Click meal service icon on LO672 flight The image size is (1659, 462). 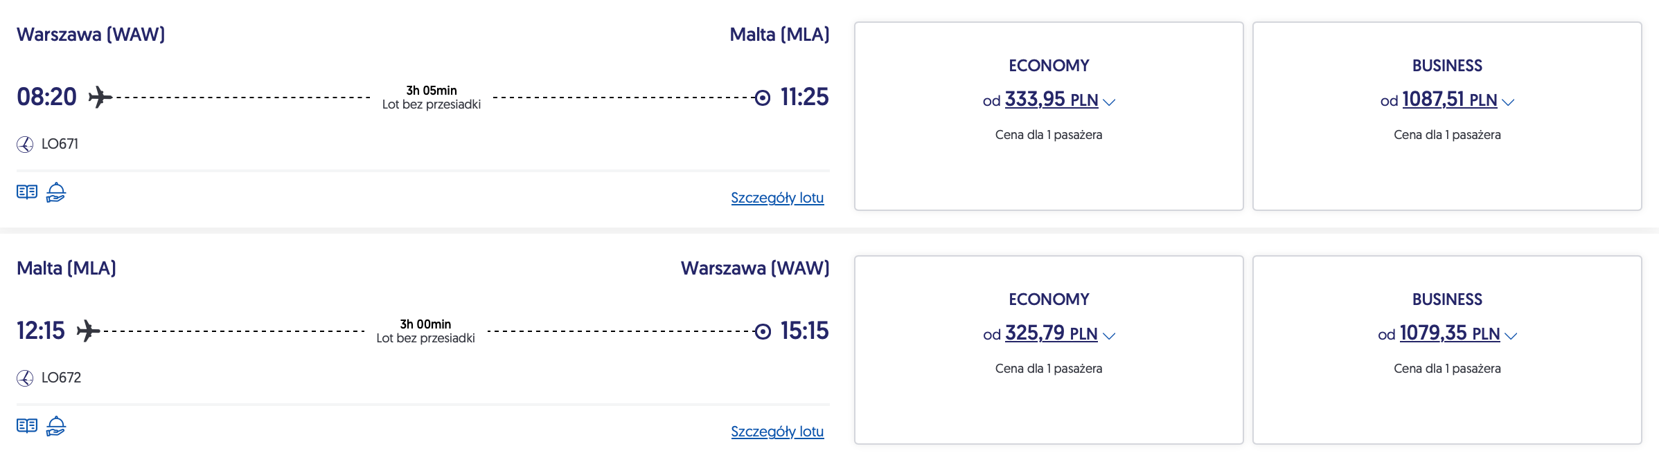[56, 426]
